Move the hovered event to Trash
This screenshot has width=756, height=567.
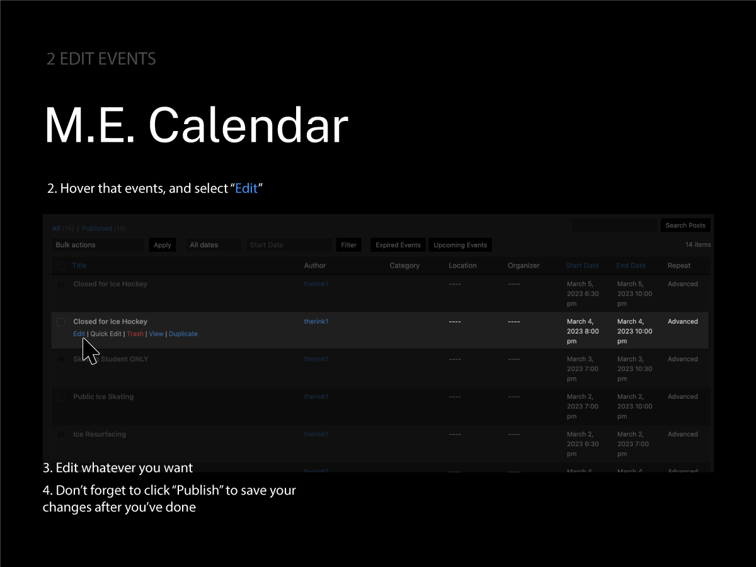coord(135,334)
